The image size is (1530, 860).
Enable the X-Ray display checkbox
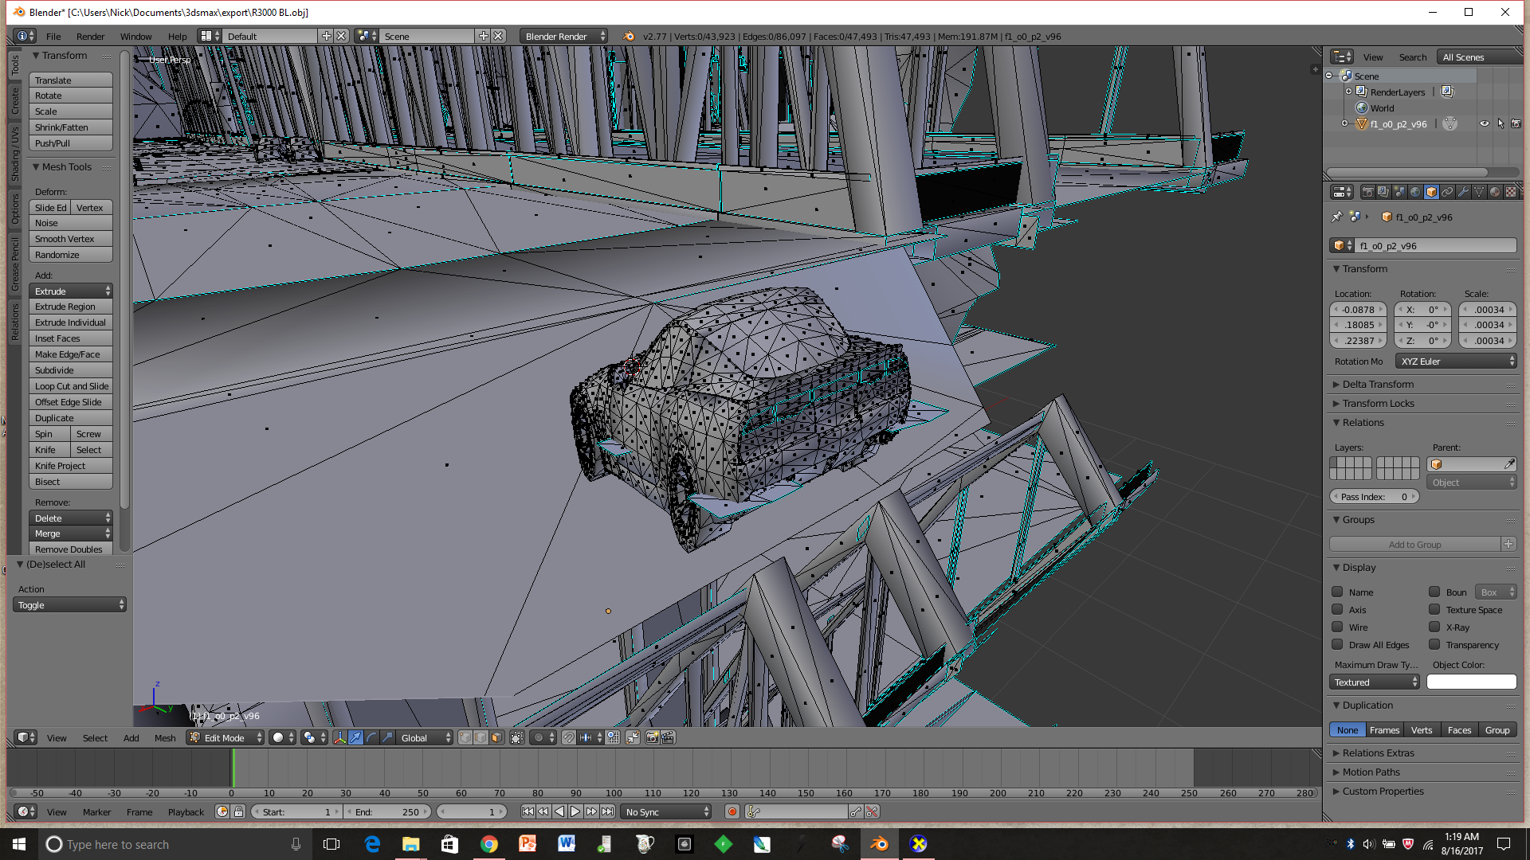click(1434, 627)
